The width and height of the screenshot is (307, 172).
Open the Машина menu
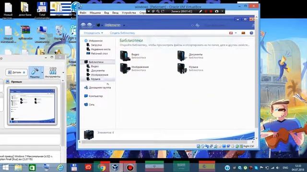[95, 13]
